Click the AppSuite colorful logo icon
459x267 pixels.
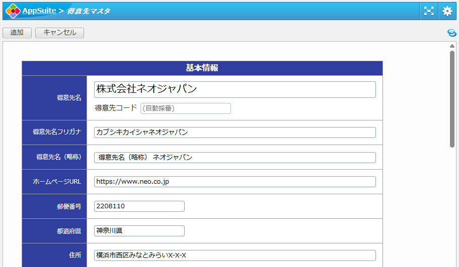pyautogui.click(x=13, y=11)
